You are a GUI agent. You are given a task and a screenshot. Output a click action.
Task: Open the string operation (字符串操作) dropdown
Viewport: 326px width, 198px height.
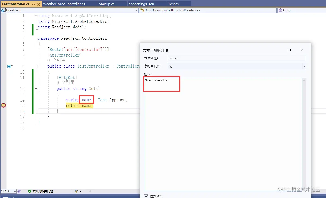point(305,66)
